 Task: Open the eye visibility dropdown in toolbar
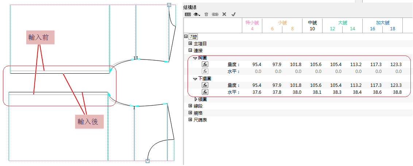click(x=197, y=14)
